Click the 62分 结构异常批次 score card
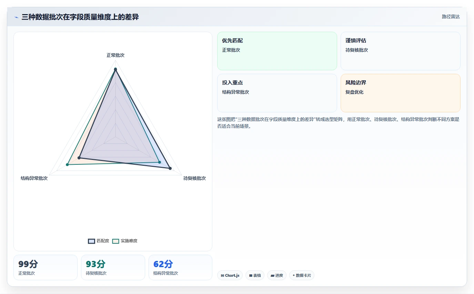Viewport: 474px width, 294px height. 180,267
